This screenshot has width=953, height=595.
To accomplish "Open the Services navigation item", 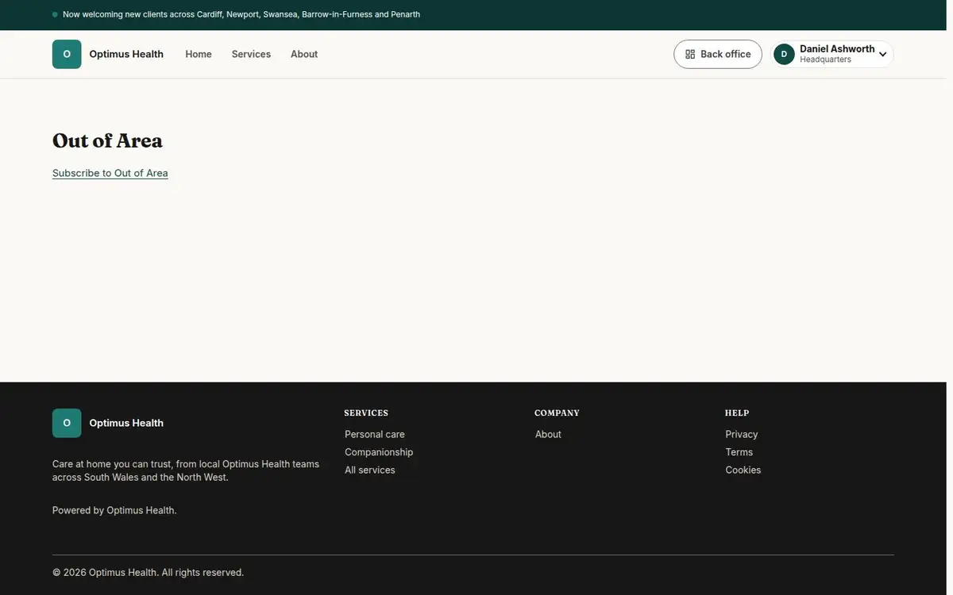I will click(x=251, y=54).
